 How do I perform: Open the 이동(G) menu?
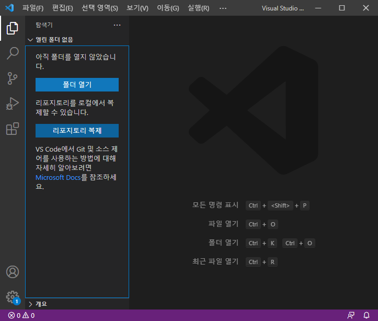click(168, 8)
